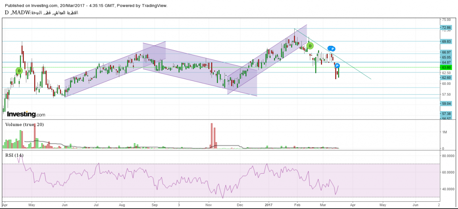Click the Mar label on time axis
The height and width of the screenshot is (209, 458).
coord(323,204)
